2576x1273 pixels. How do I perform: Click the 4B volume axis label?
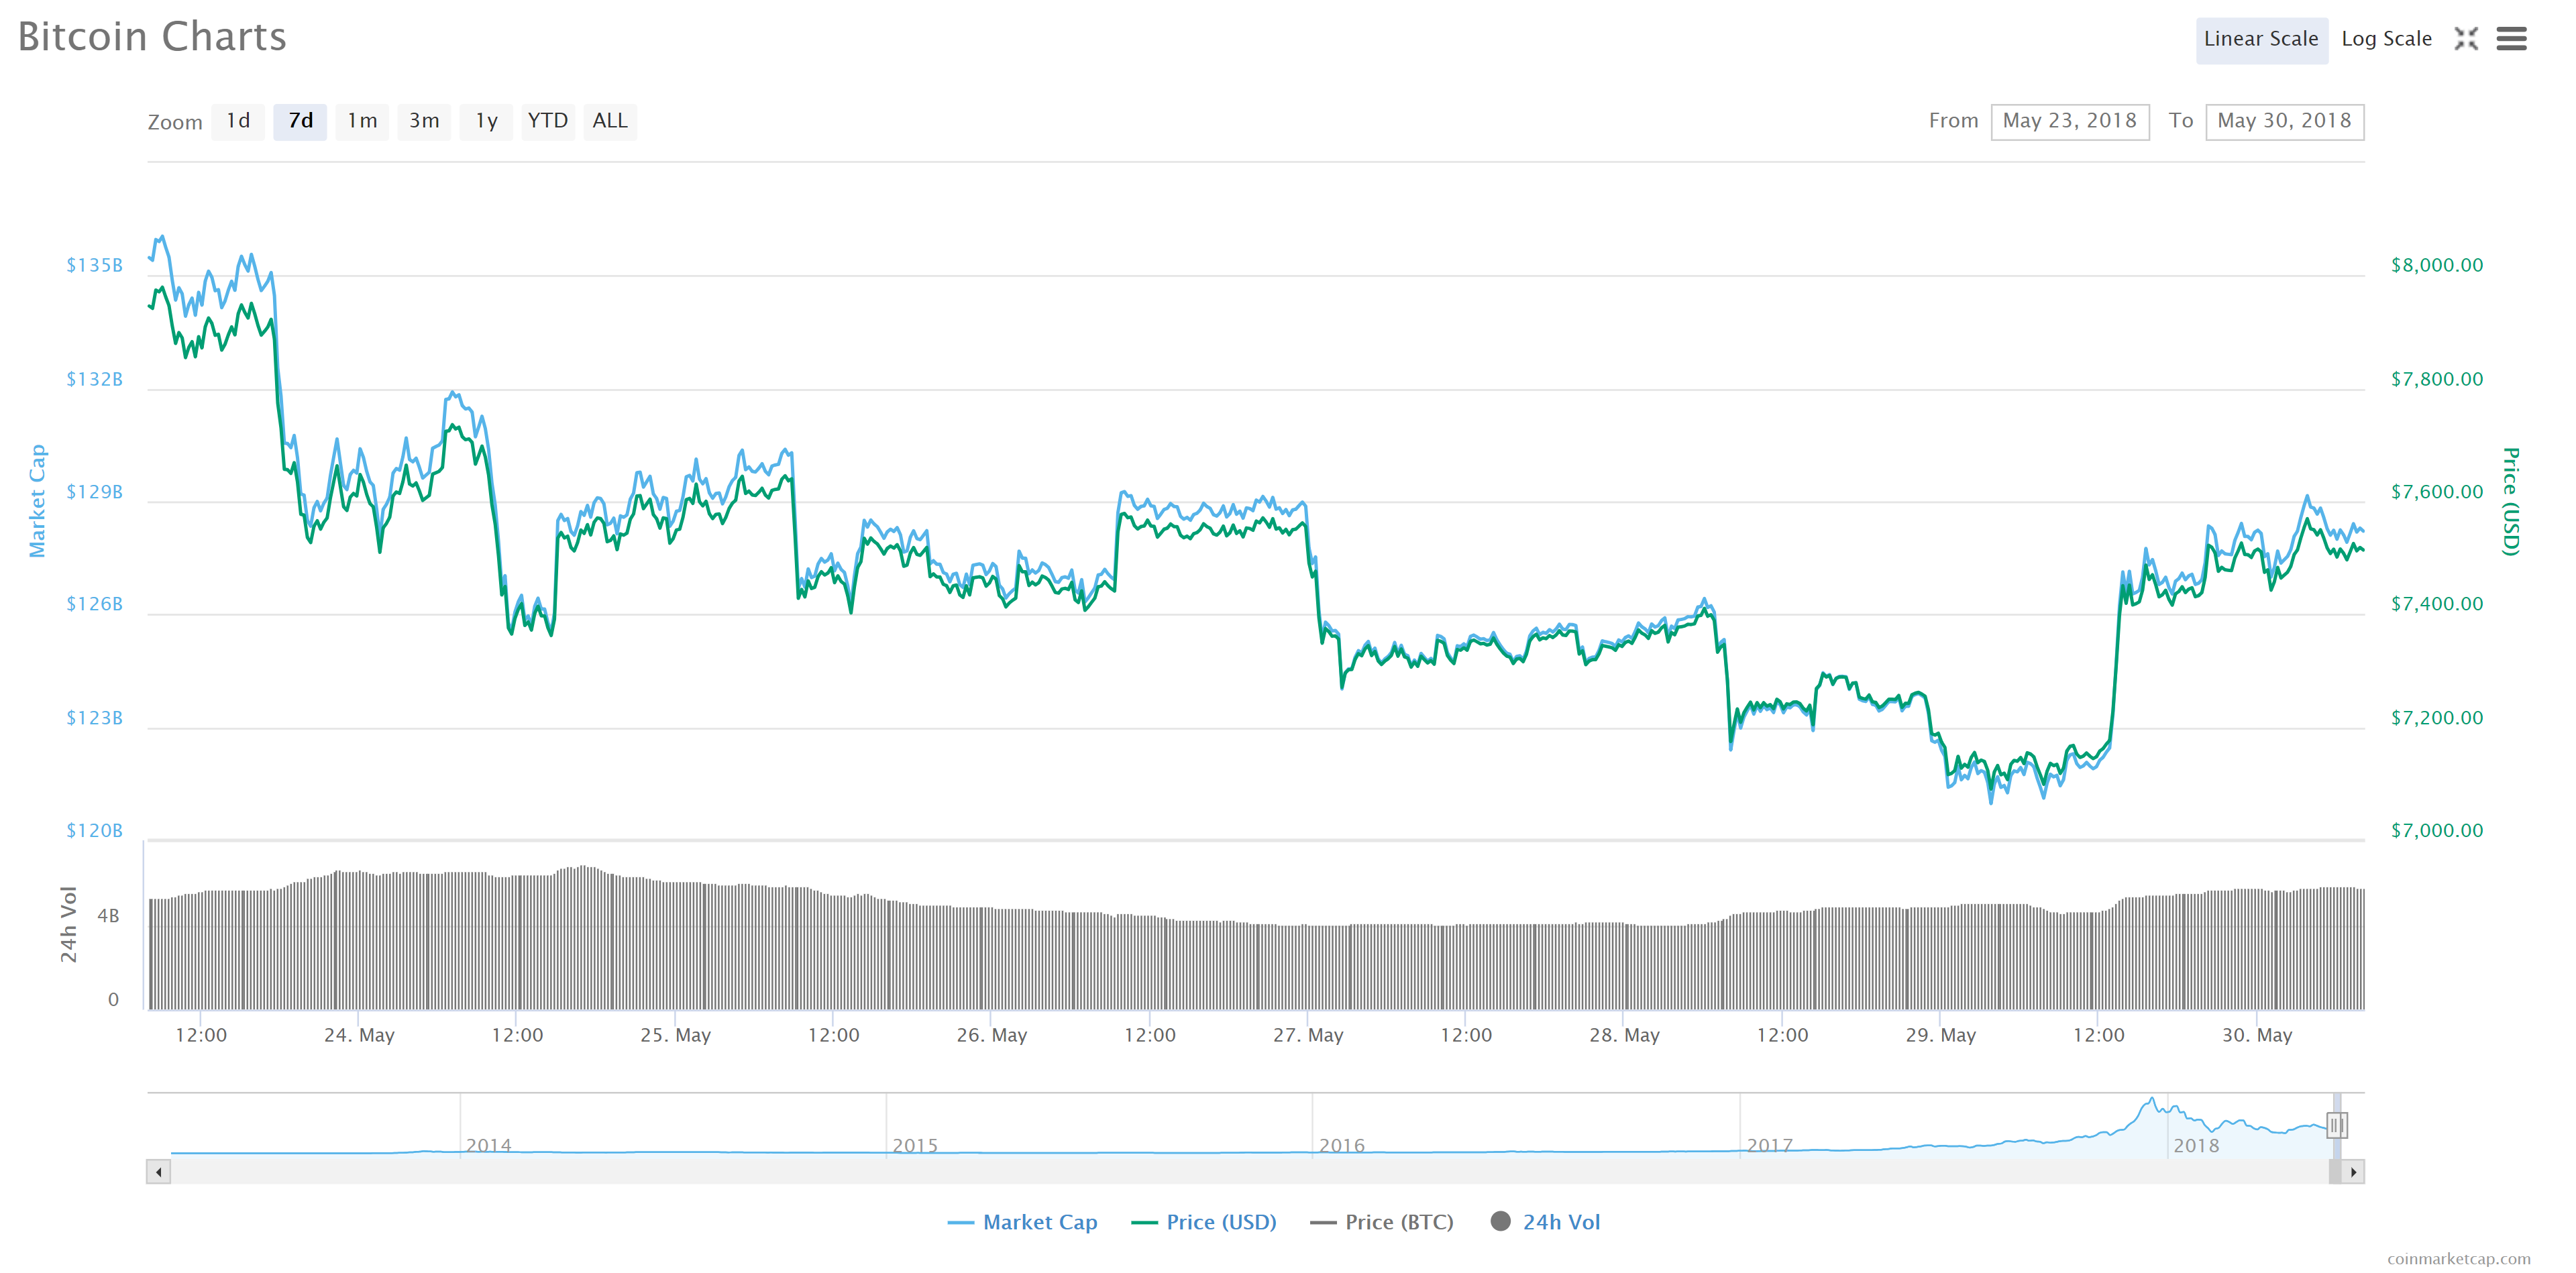click(108, 916)
